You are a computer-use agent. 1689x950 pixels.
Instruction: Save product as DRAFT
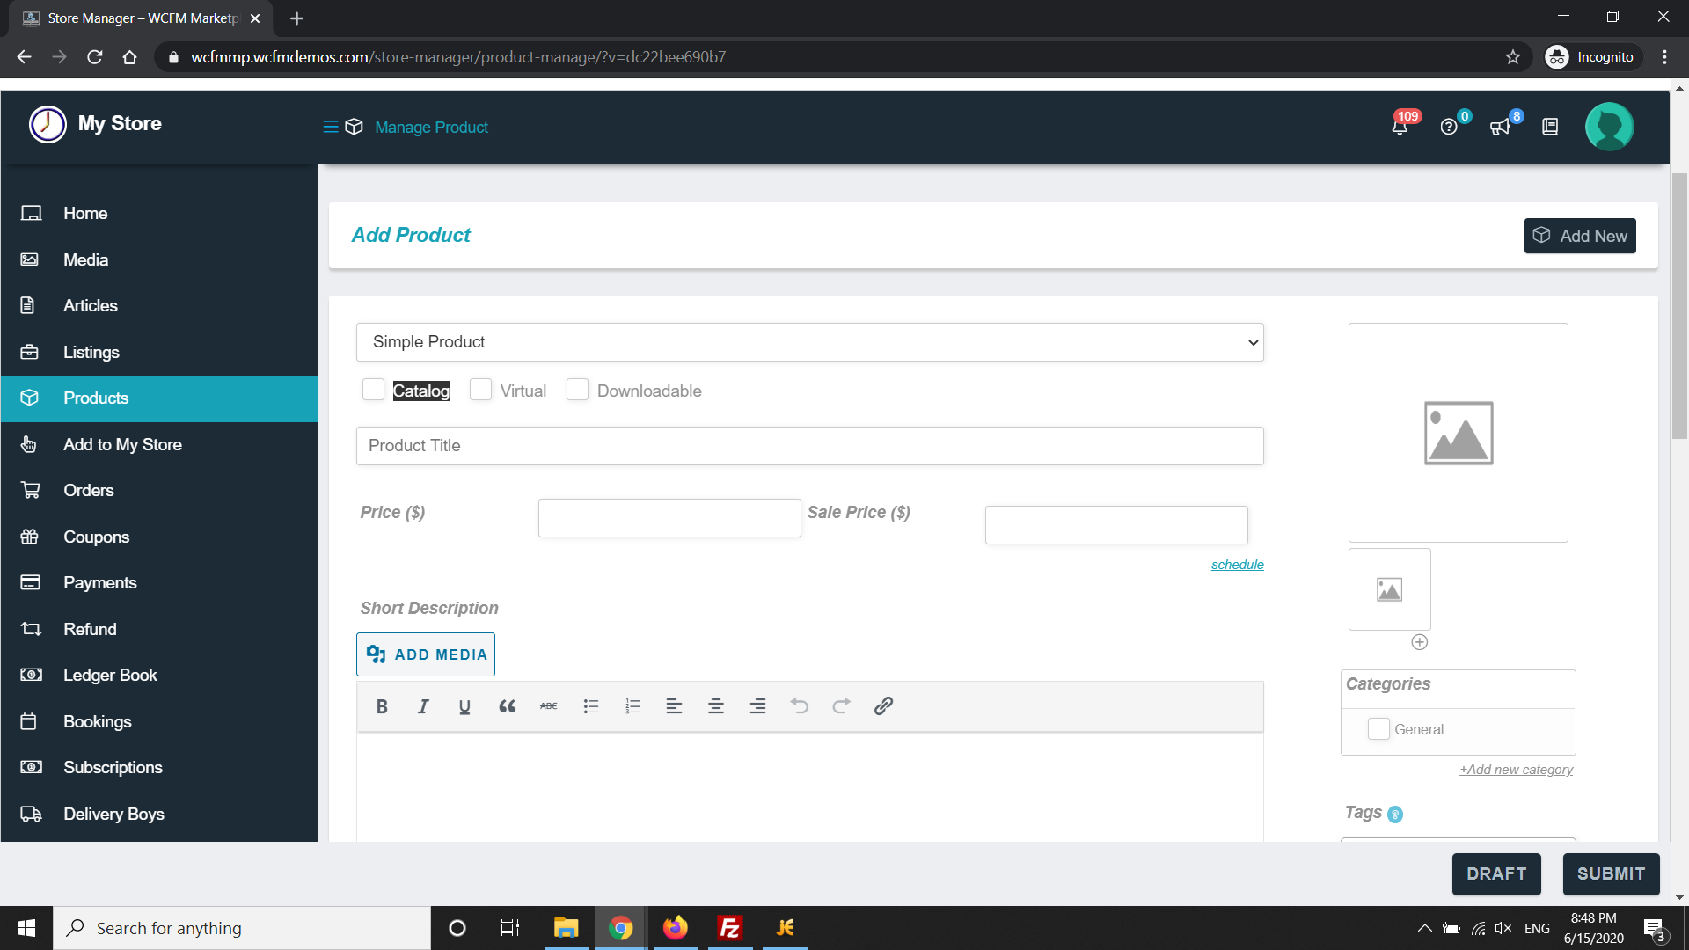pos(1496,874)
